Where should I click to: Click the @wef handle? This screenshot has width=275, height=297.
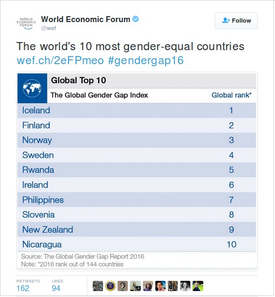point(49,28)
